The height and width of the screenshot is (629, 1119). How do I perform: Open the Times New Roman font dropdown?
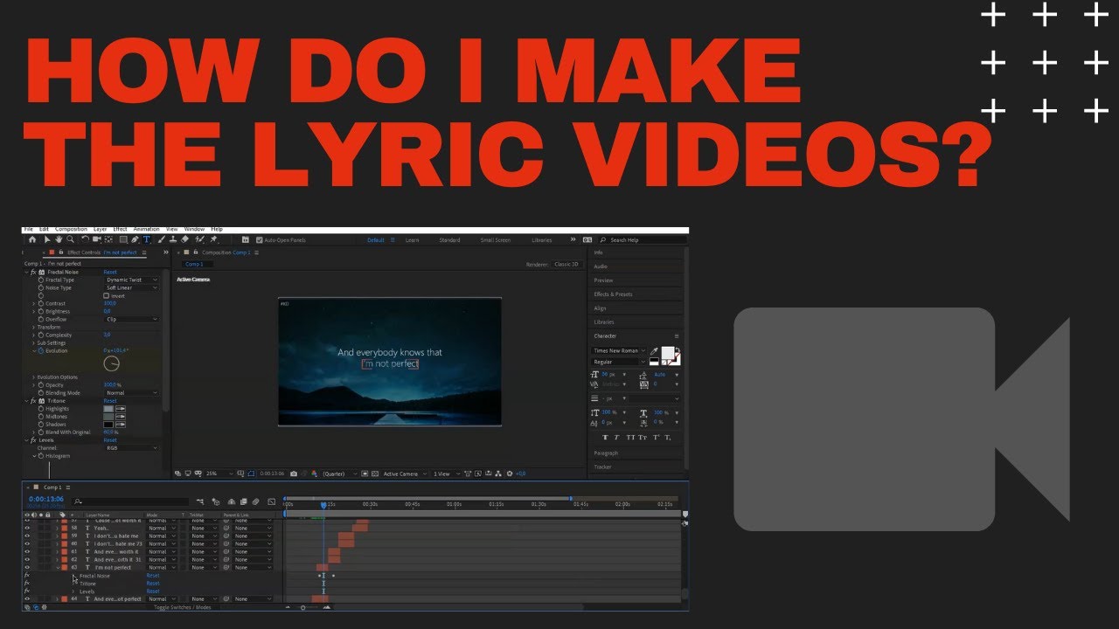[x=619, y=351]
